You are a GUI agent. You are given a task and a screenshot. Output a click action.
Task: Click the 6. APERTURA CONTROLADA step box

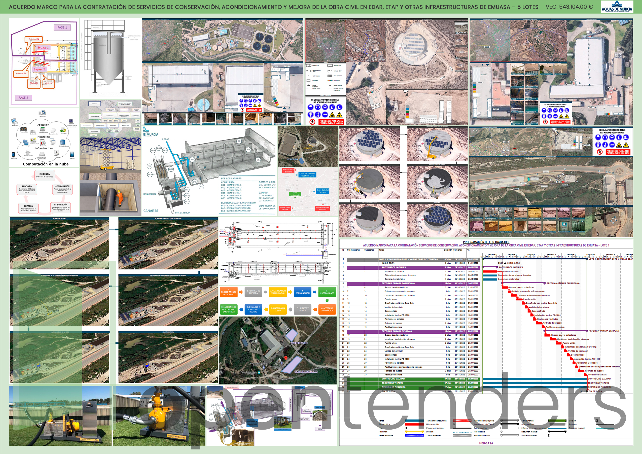point(327,309)
